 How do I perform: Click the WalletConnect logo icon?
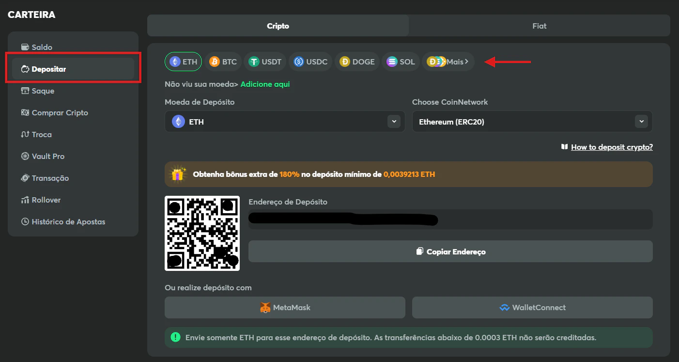pyautogui.click(x=504, y=308)
